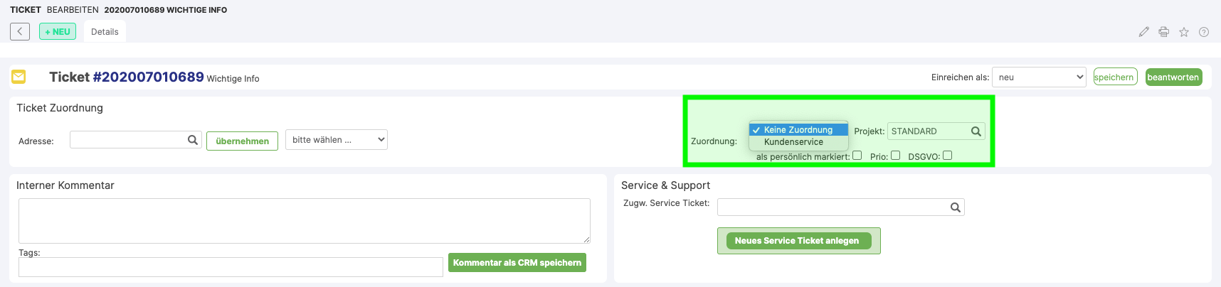Choose 'Keine Zuordnung' option

coord(798,130)
